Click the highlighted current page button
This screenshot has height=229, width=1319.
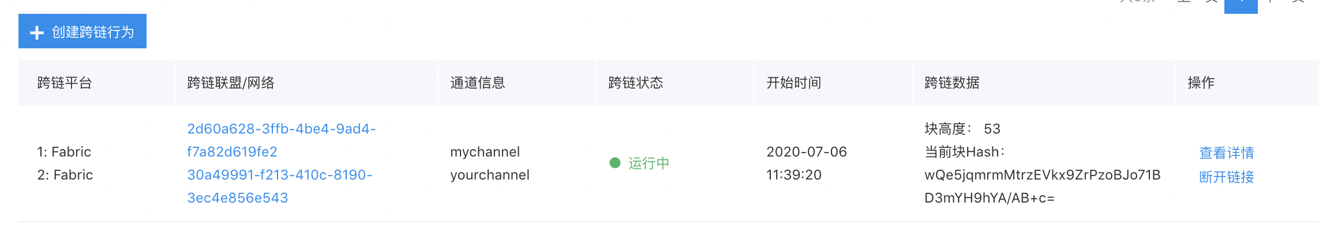click(x=1241, y=6)
